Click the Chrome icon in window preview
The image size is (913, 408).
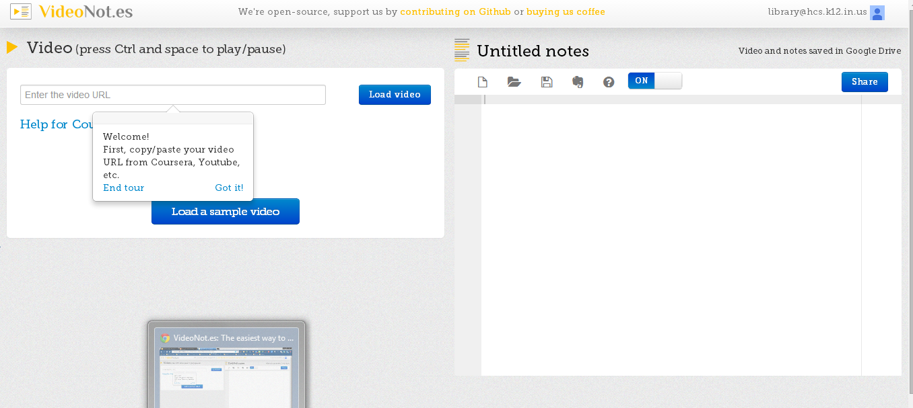165,338
